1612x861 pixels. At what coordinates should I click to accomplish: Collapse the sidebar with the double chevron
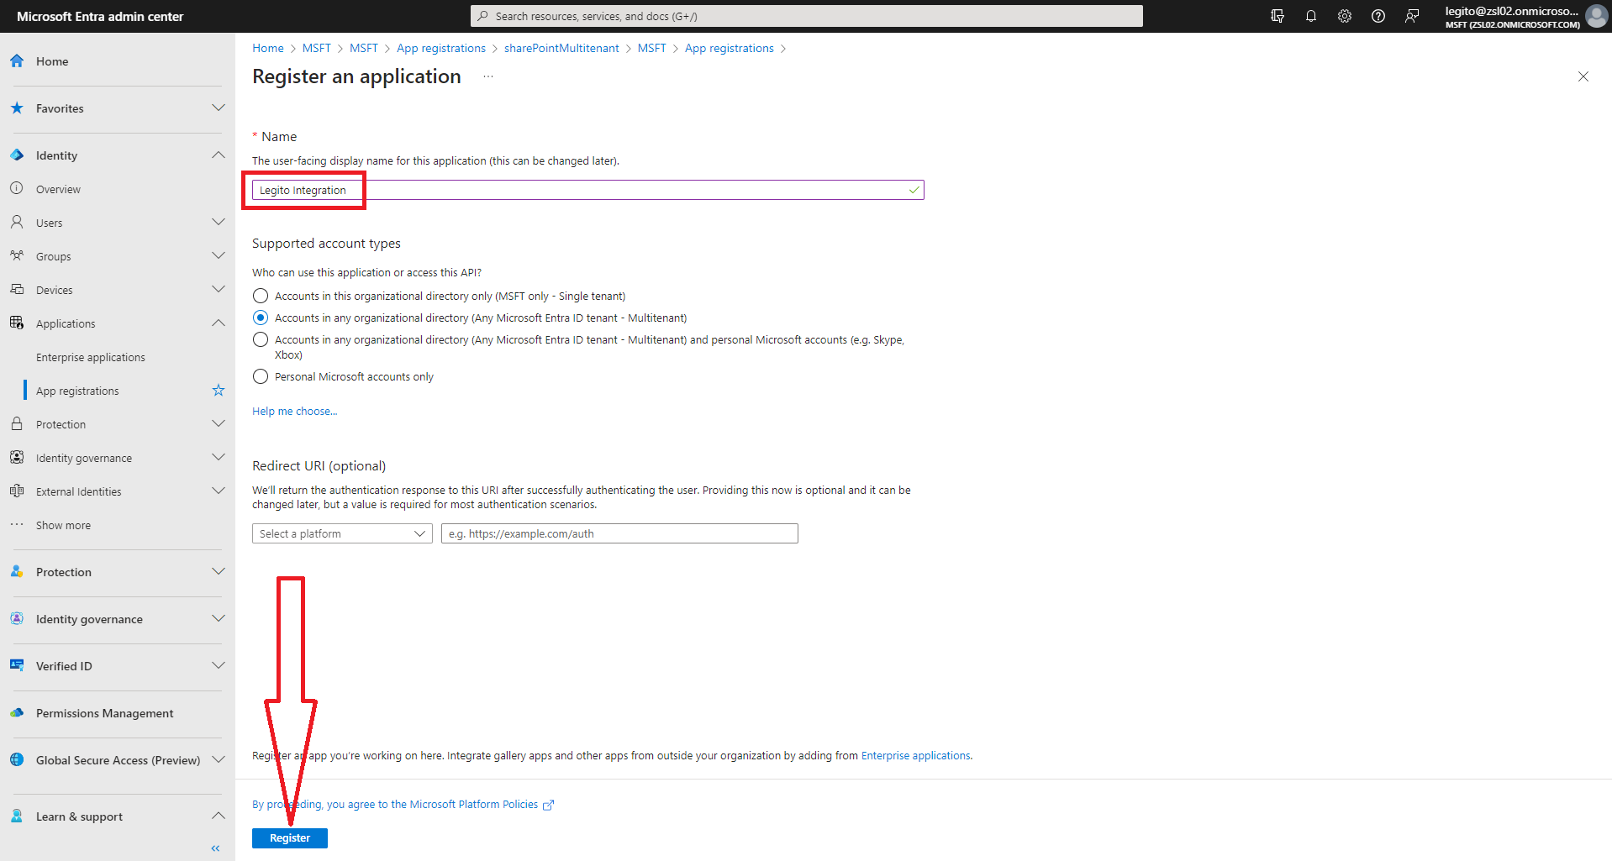(x=216, y=848)
